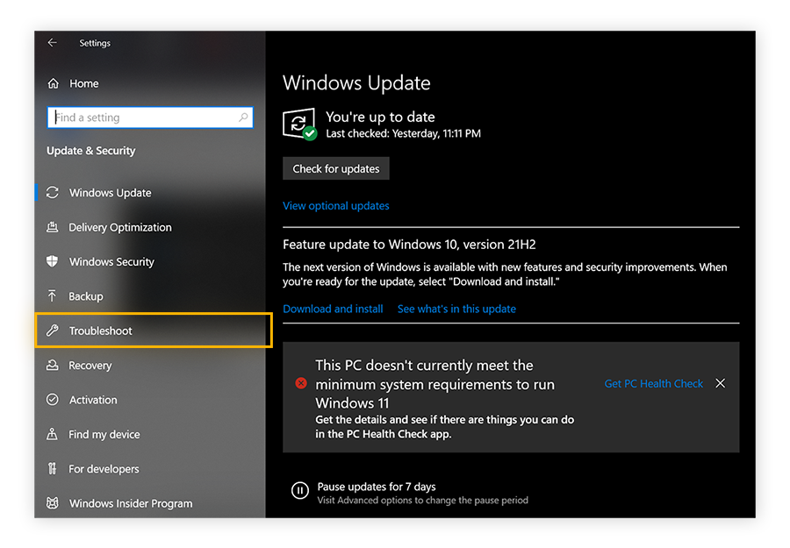Open Backup via its up-arrow icon
This screenshot has height=548, width=790.
[x=54, y=296]
